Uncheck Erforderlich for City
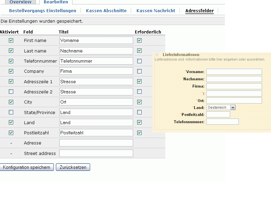This screenshot has width=271, height=203. 139,102
